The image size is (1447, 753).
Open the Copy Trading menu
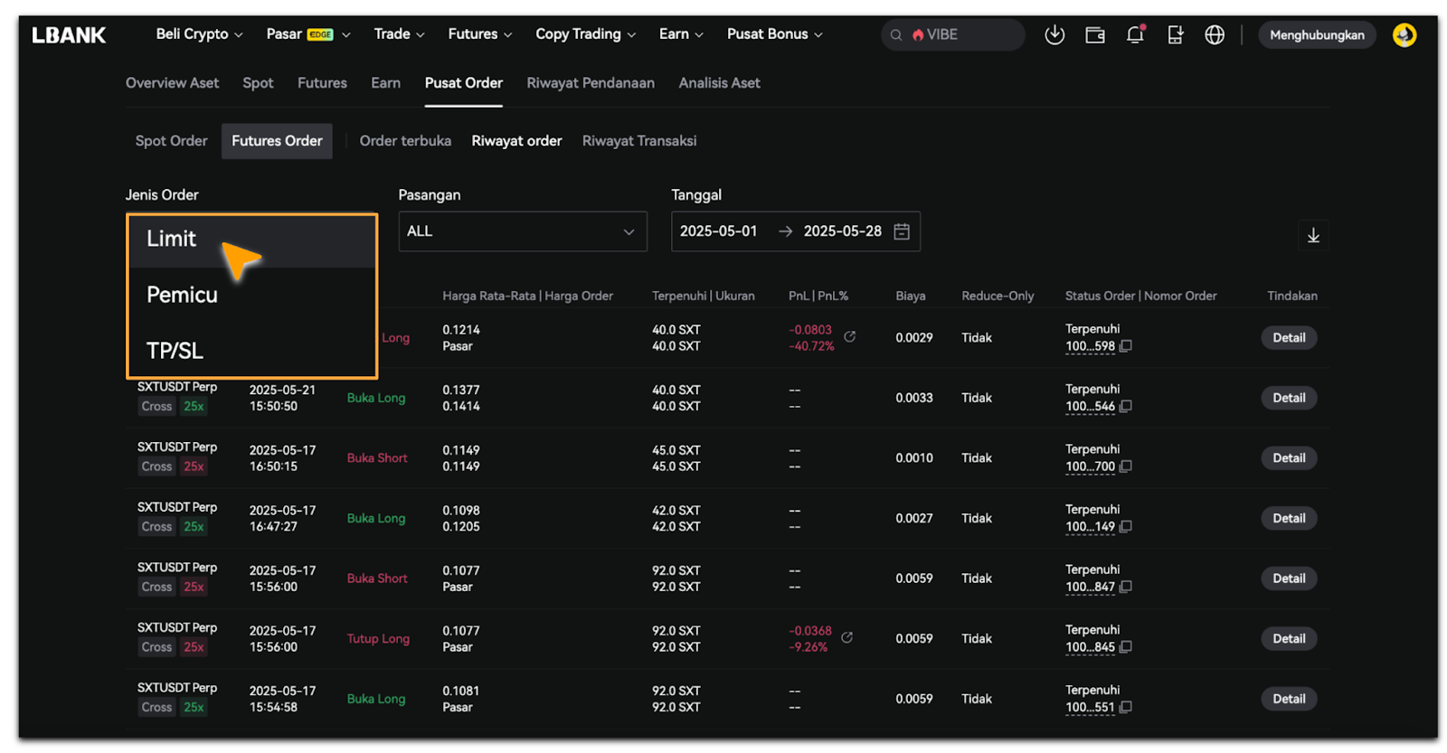pos(585,34)
